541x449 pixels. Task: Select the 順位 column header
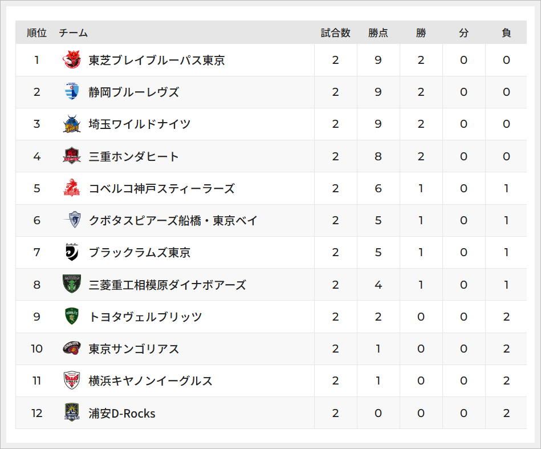click(x=36, y=33)
